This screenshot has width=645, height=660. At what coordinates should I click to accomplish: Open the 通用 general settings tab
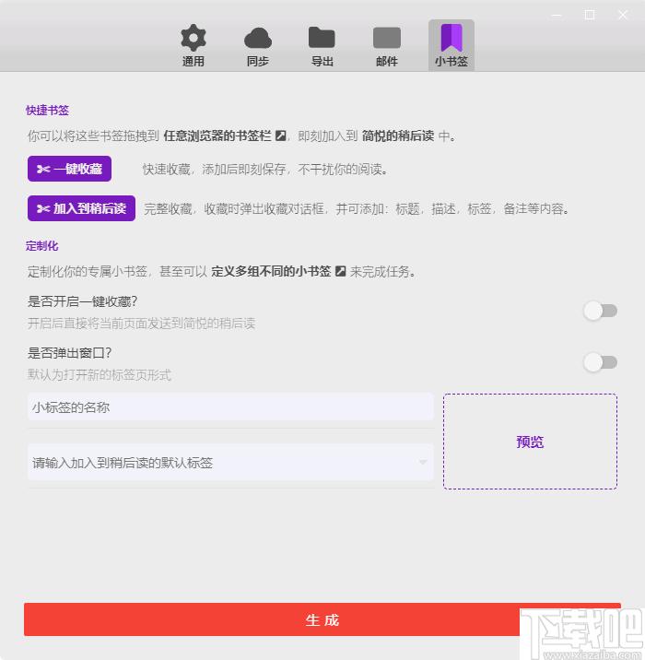pyautogui.click(x=193, y=45)
